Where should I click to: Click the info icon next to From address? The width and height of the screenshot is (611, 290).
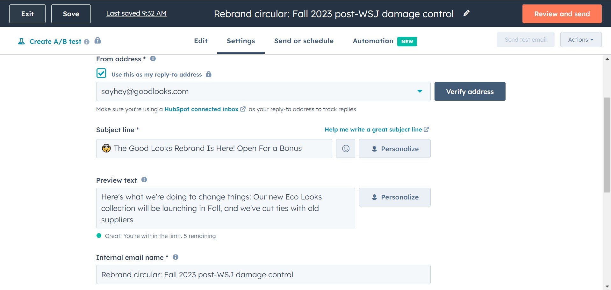tap(153, 59)
